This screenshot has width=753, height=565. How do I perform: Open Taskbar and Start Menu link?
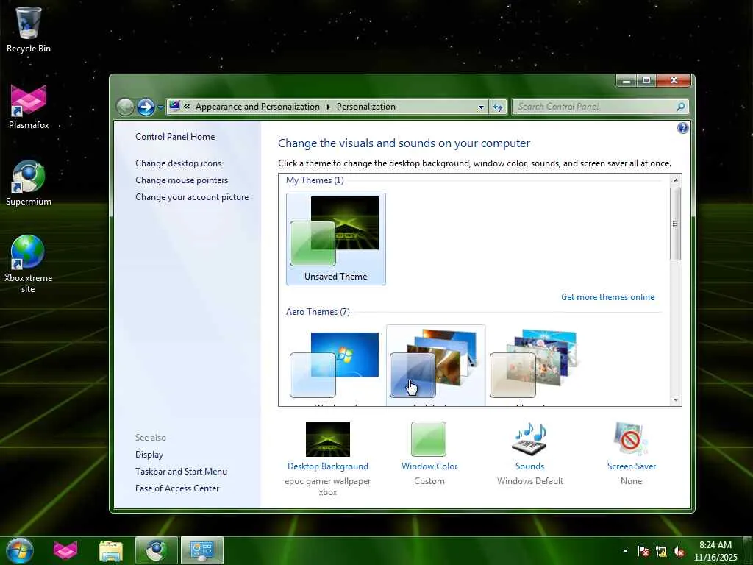pyautogui.click(x=181, y=472)
